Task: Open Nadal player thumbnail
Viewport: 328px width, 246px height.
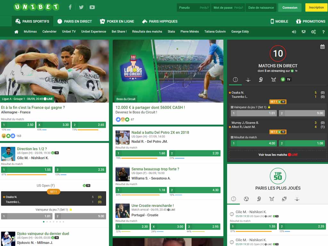Action: pos(123,137)
